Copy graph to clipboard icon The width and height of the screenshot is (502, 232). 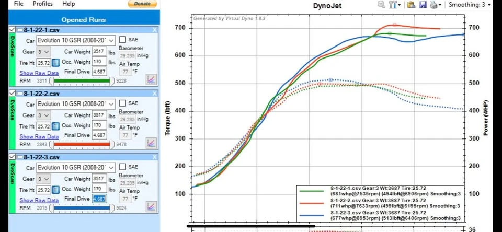[x=412, y=5]
